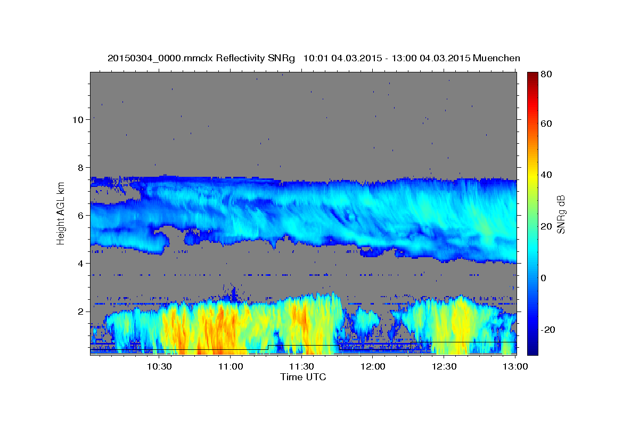Image resolution: width=639 pixels, height=426 pixels.
Task: Click the height tick label 10
Action: tap(77, 119)
